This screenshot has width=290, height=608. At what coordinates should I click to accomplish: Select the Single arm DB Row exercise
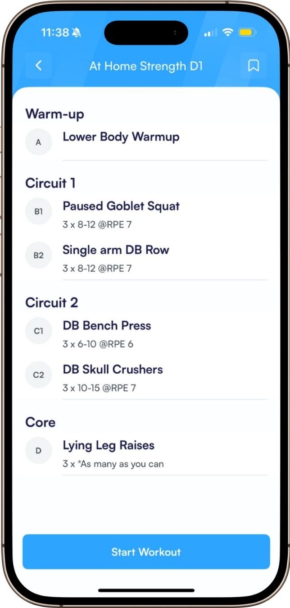[x=116, y=250]
